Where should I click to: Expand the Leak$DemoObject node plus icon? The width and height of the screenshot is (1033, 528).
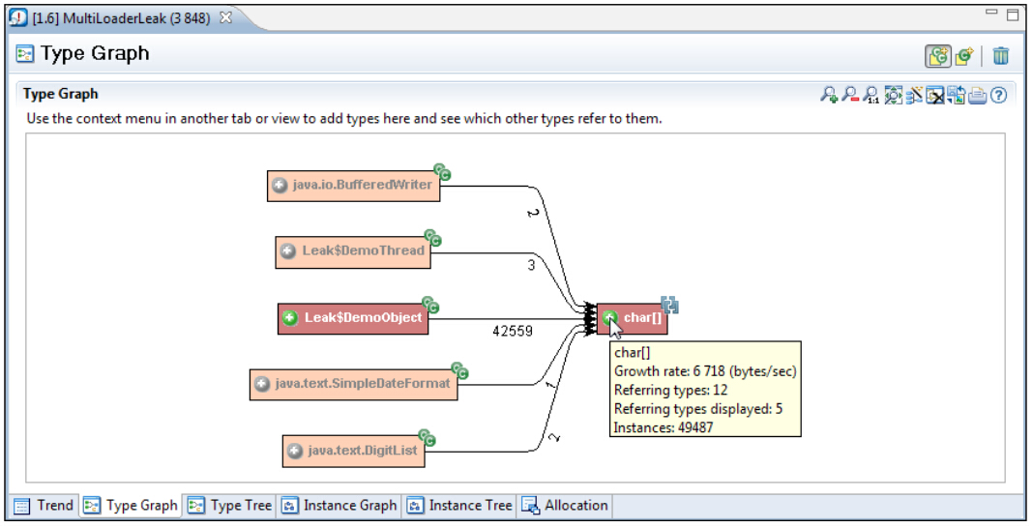pos(290,318)
